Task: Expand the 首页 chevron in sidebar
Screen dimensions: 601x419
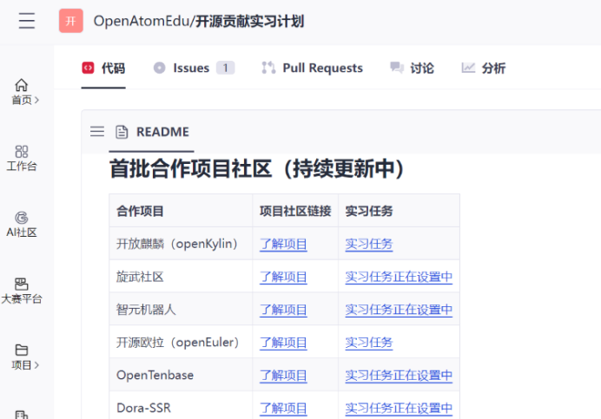Action: tap(36, 100)
